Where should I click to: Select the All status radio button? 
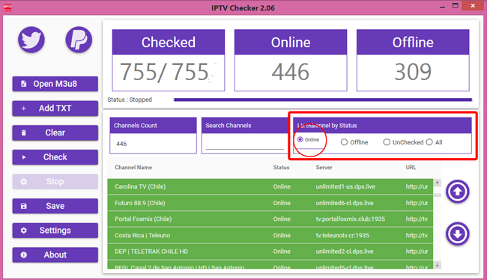pos(429,142)
